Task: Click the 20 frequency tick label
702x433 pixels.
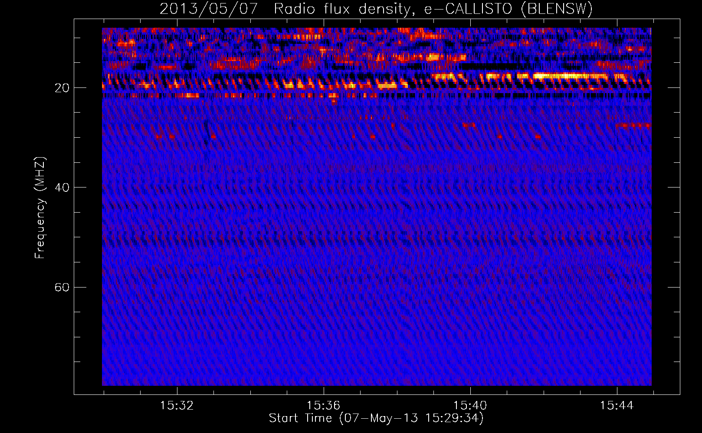Action: click(62, 88)
